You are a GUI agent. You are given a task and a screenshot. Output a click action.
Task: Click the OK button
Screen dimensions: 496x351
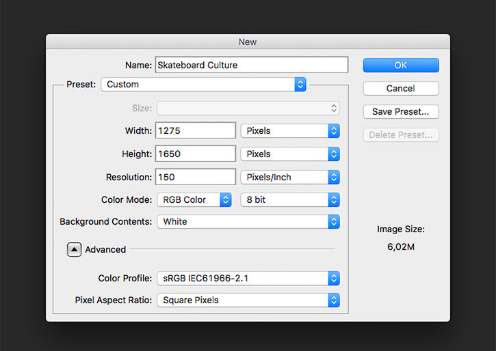click(401, 65)
